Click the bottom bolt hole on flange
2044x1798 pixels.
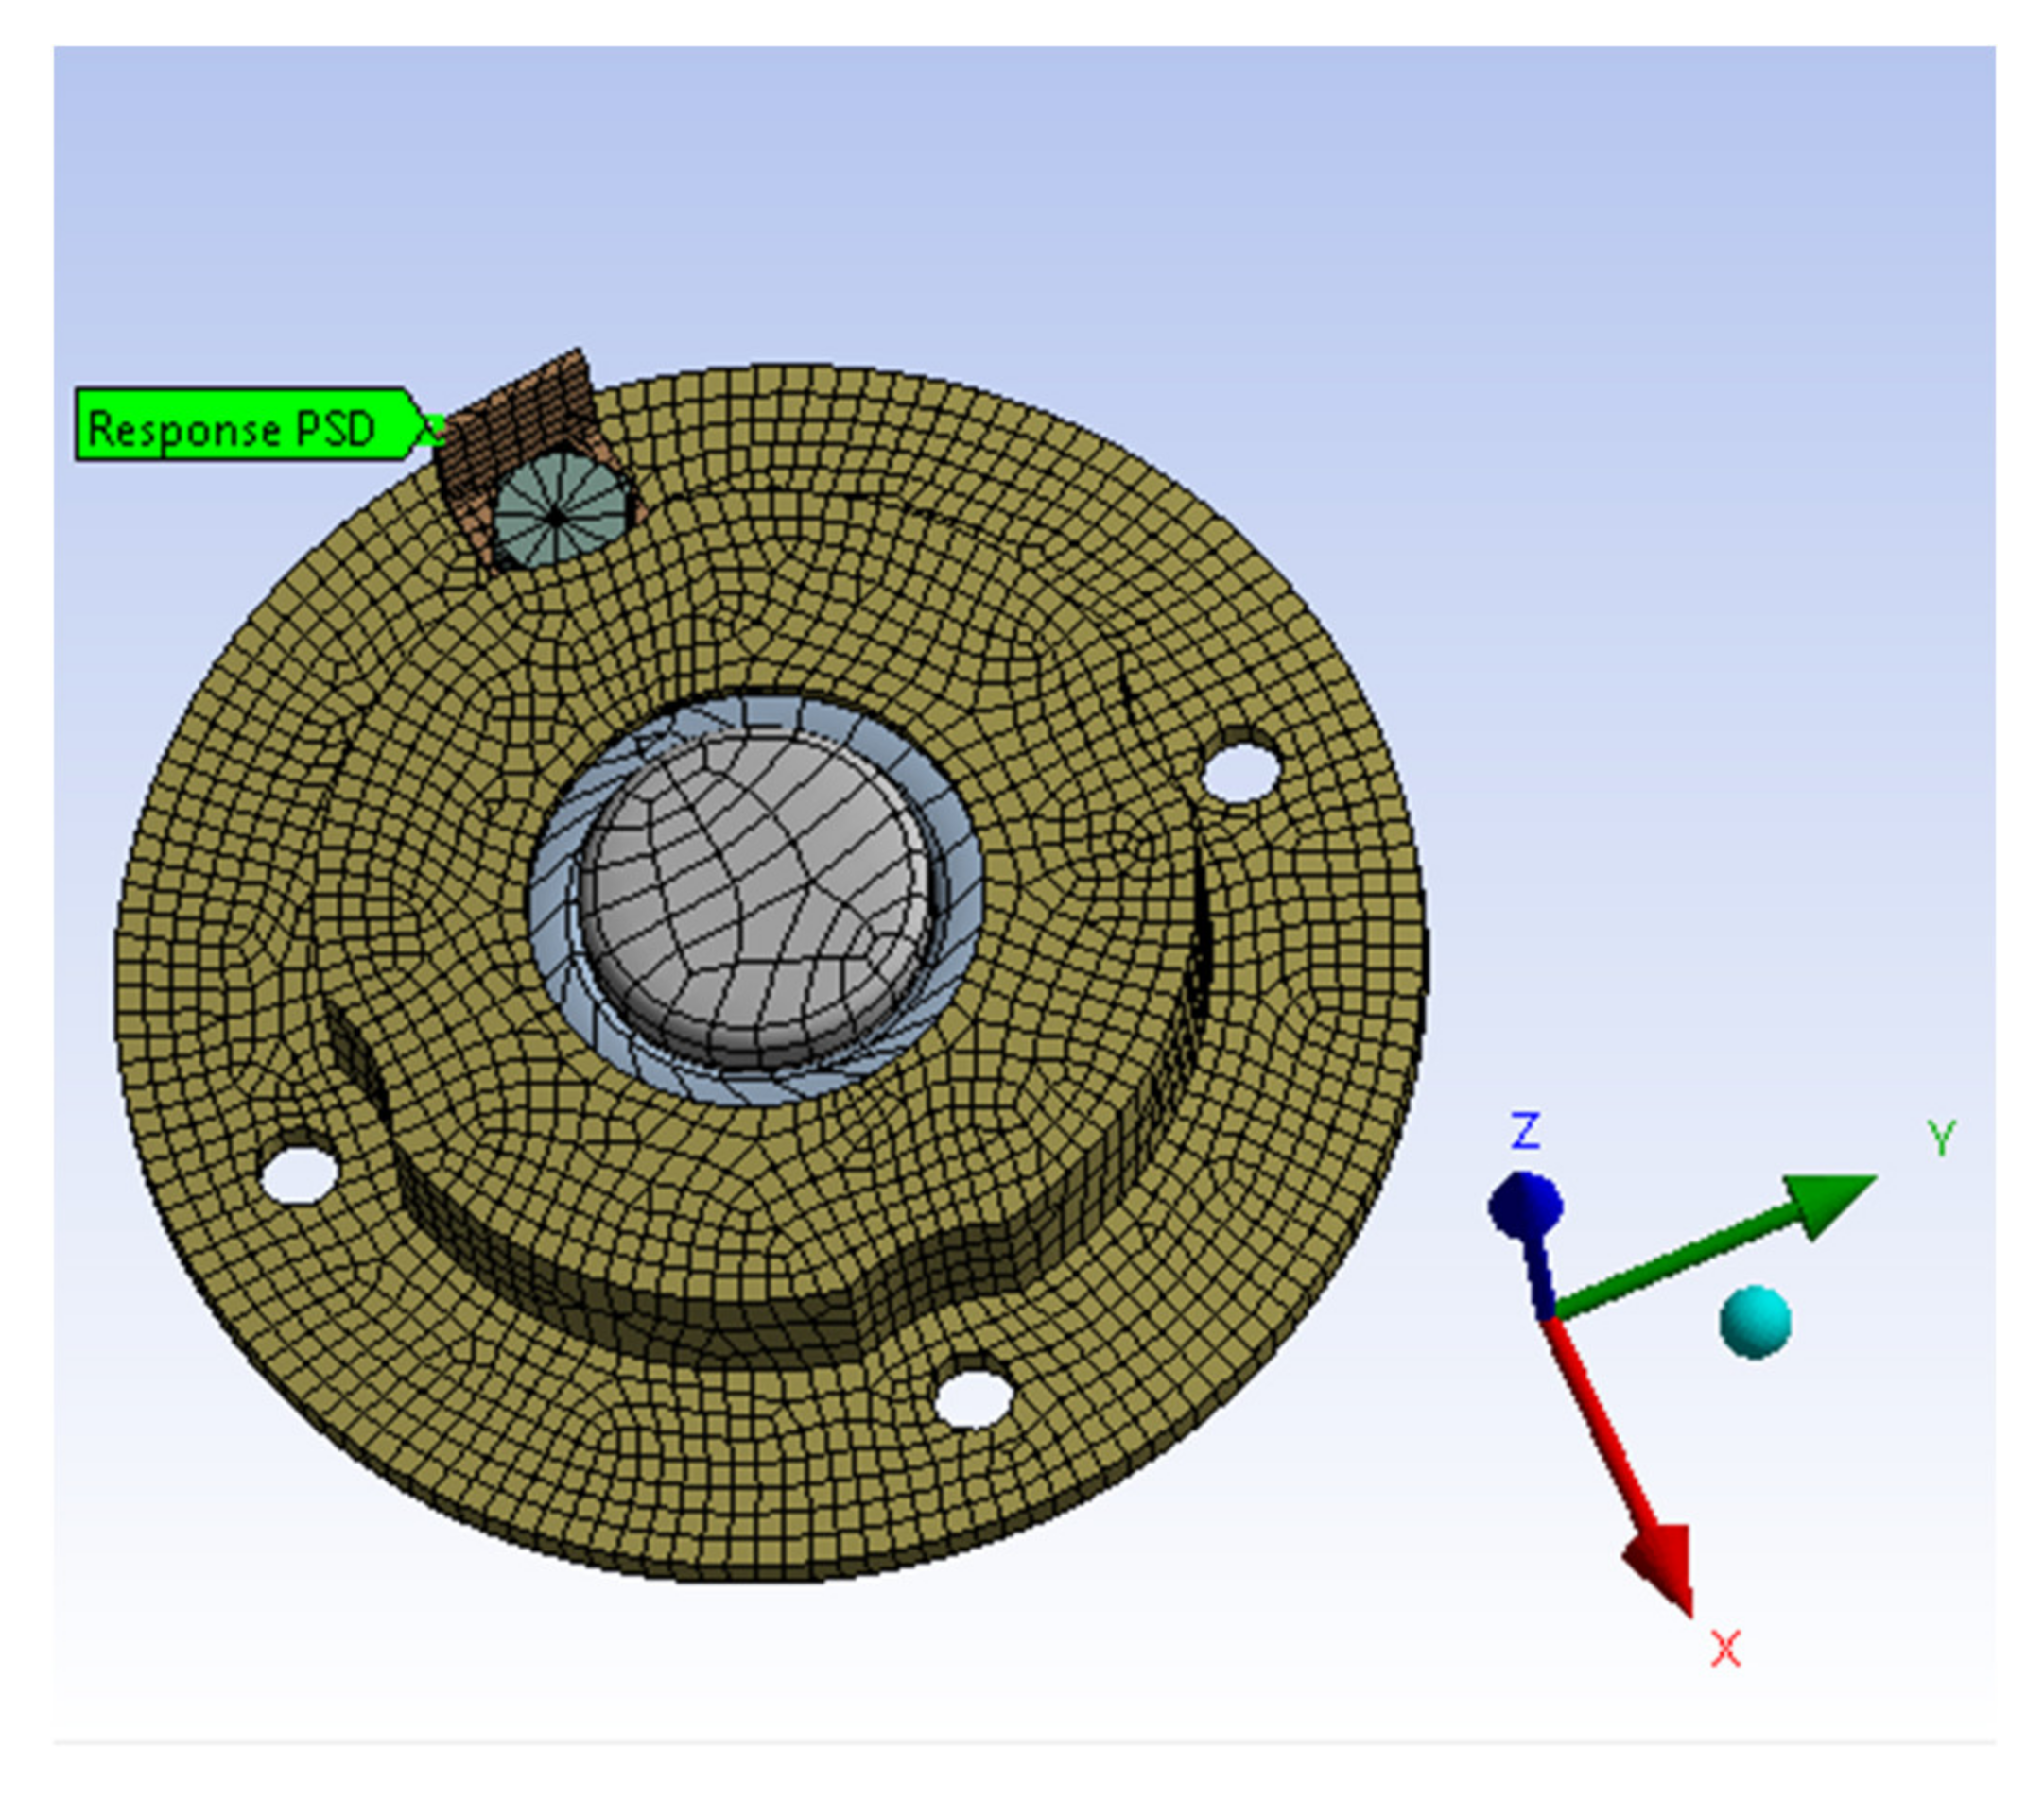point(973,1399)
